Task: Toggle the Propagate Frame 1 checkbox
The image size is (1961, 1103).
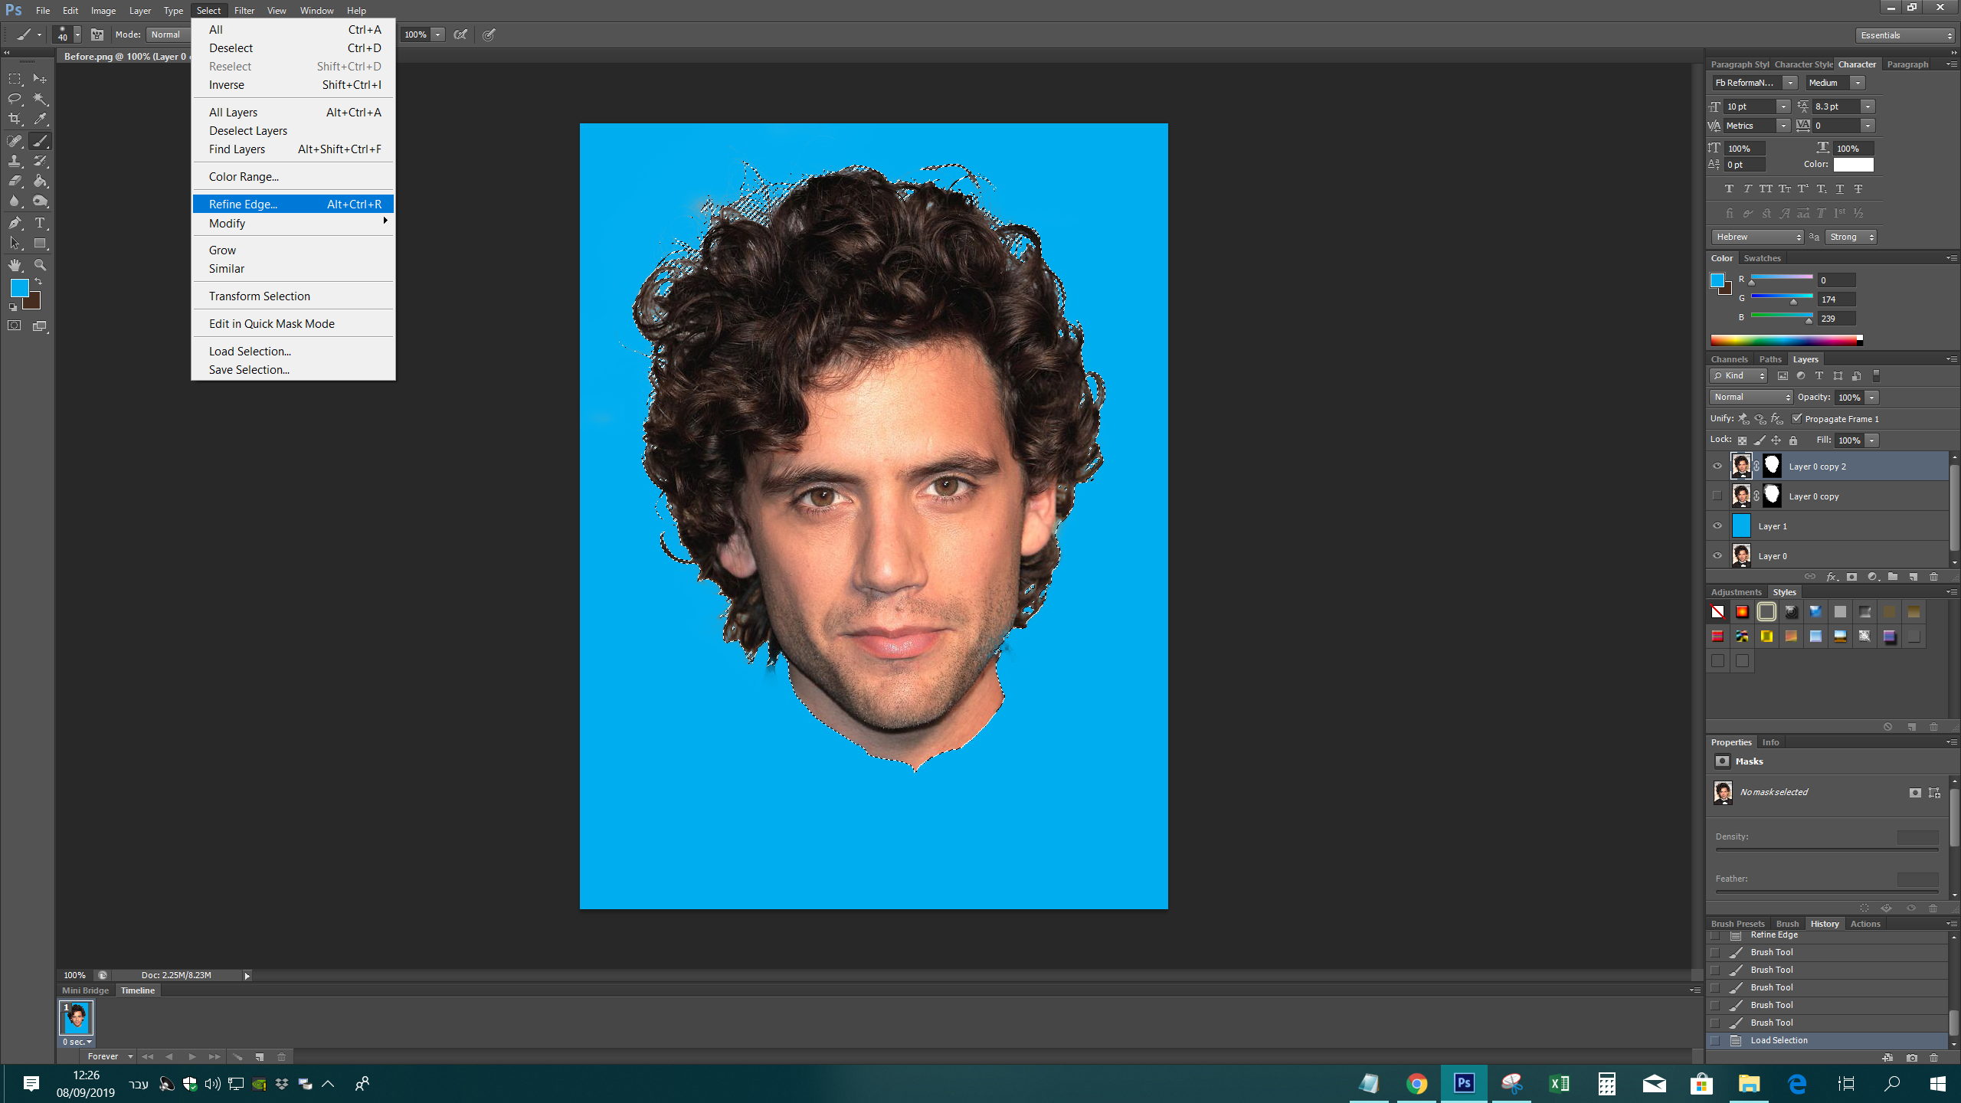Action: [x=1797, y=419]
